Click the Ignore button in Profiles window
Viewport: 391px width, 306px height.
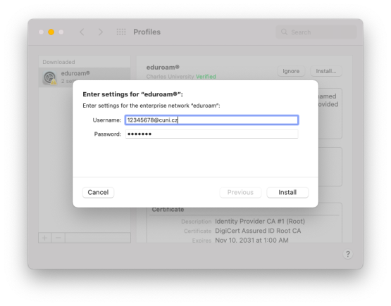(x=291, y=71)
